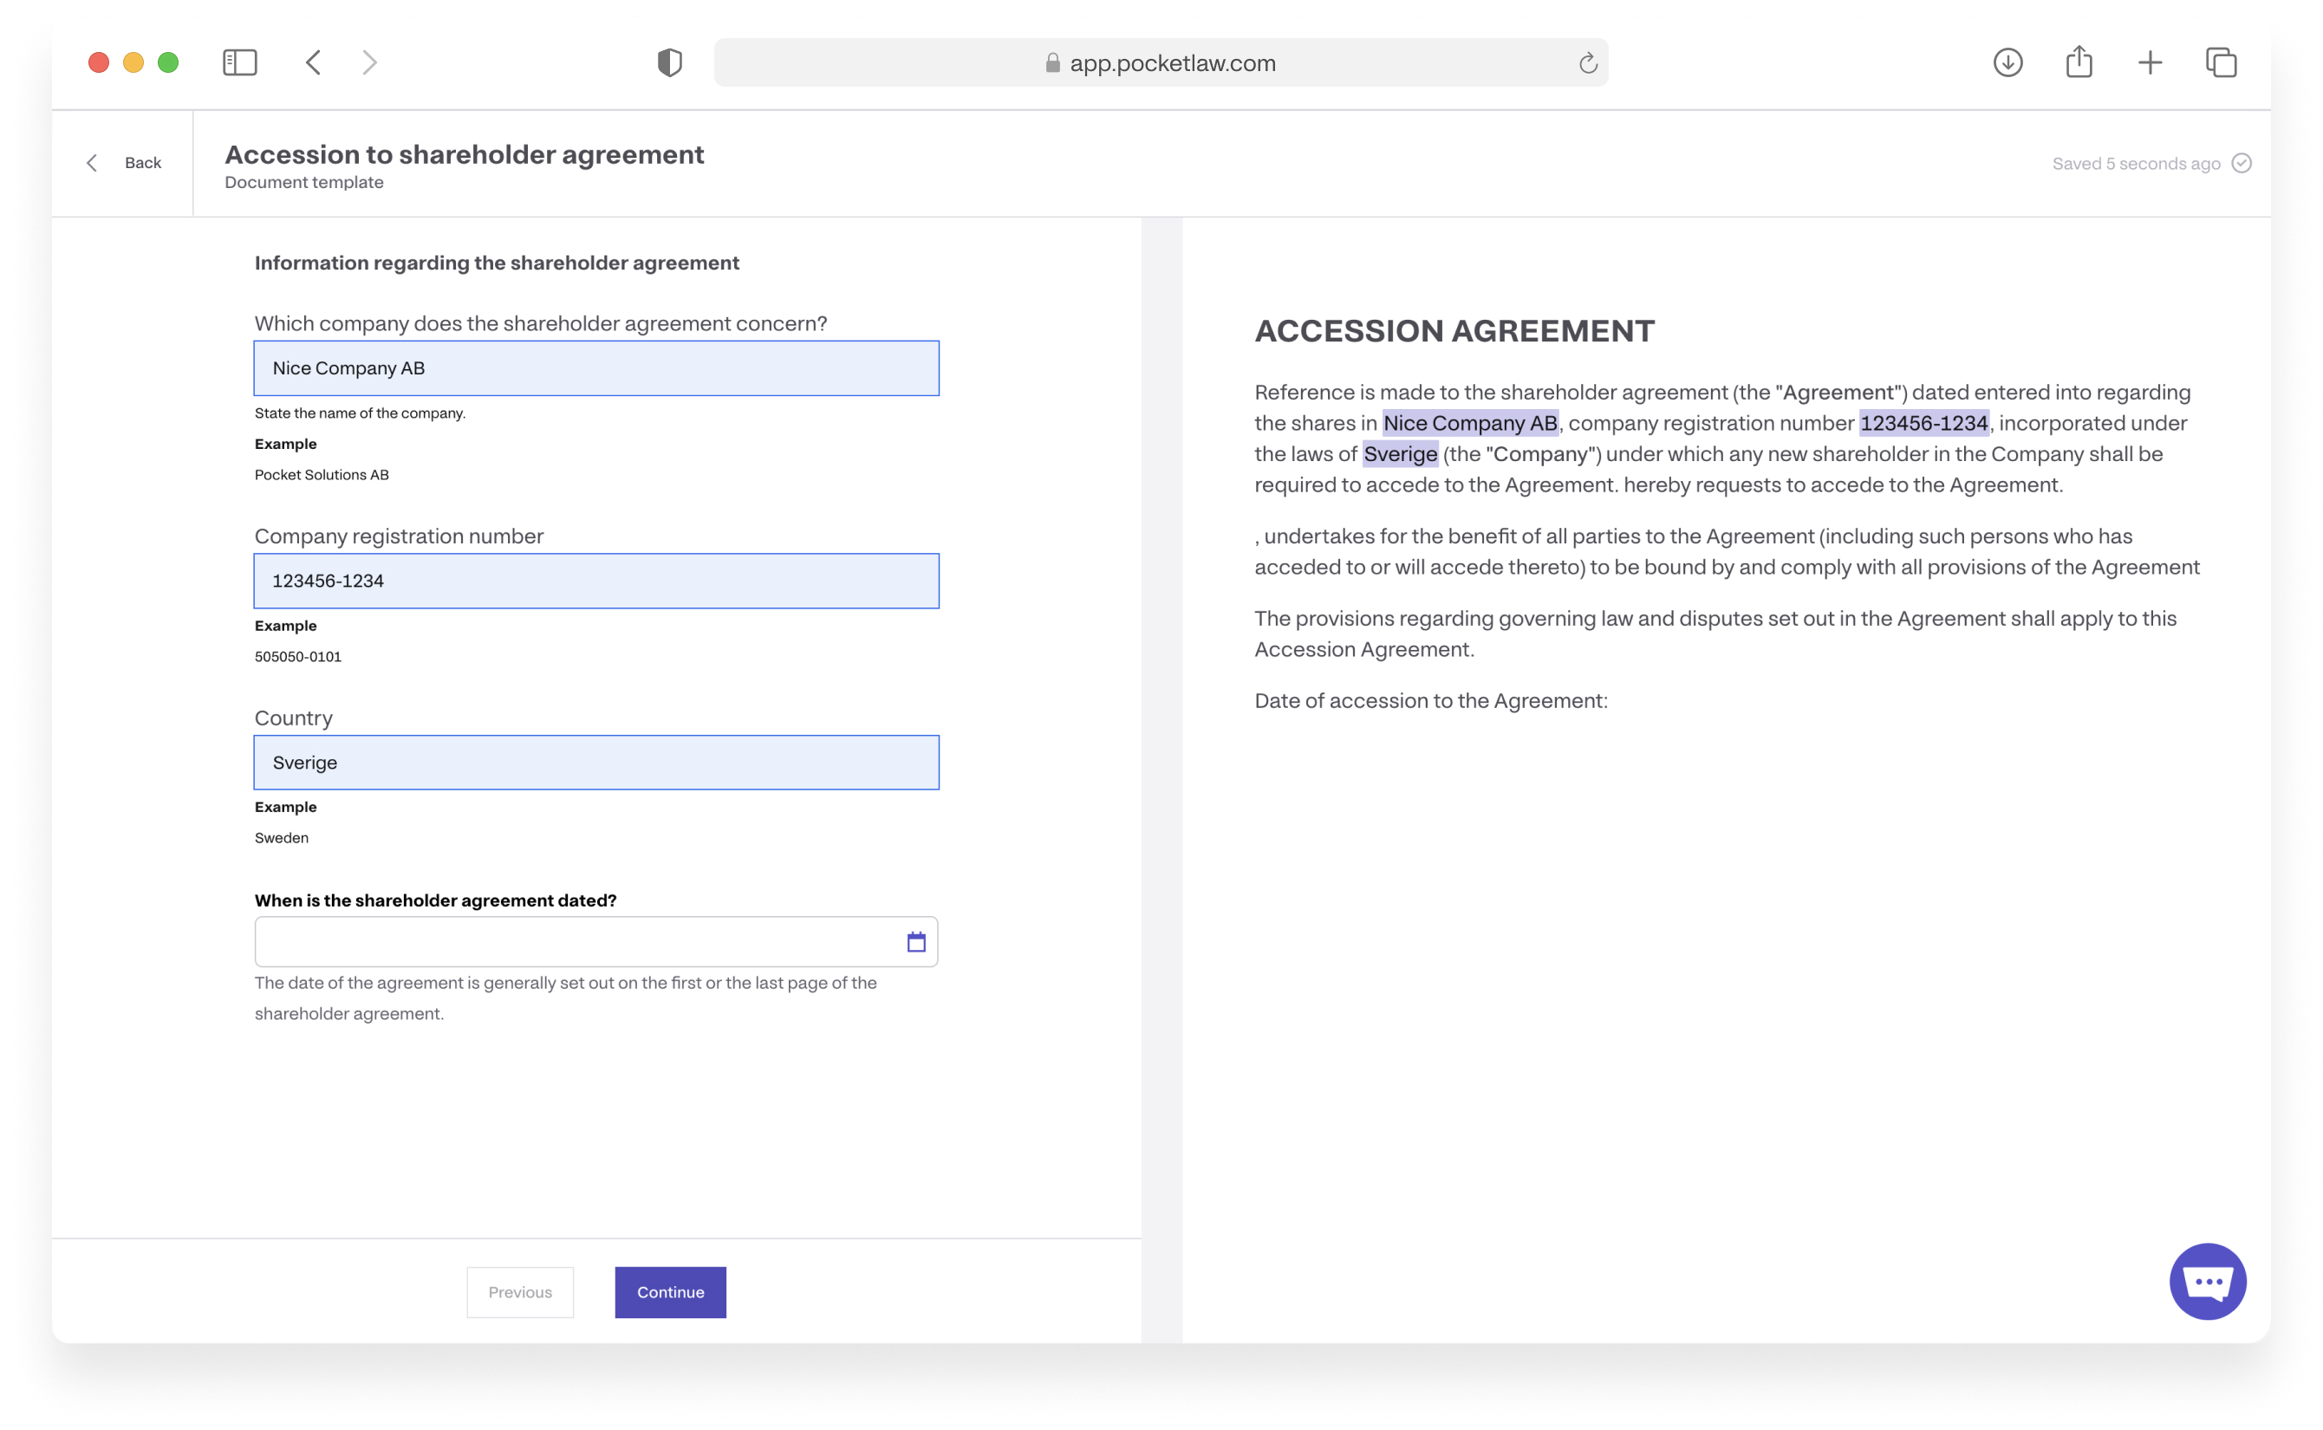
Task: Go back with browser back arrow
Action: click(313, 62)
